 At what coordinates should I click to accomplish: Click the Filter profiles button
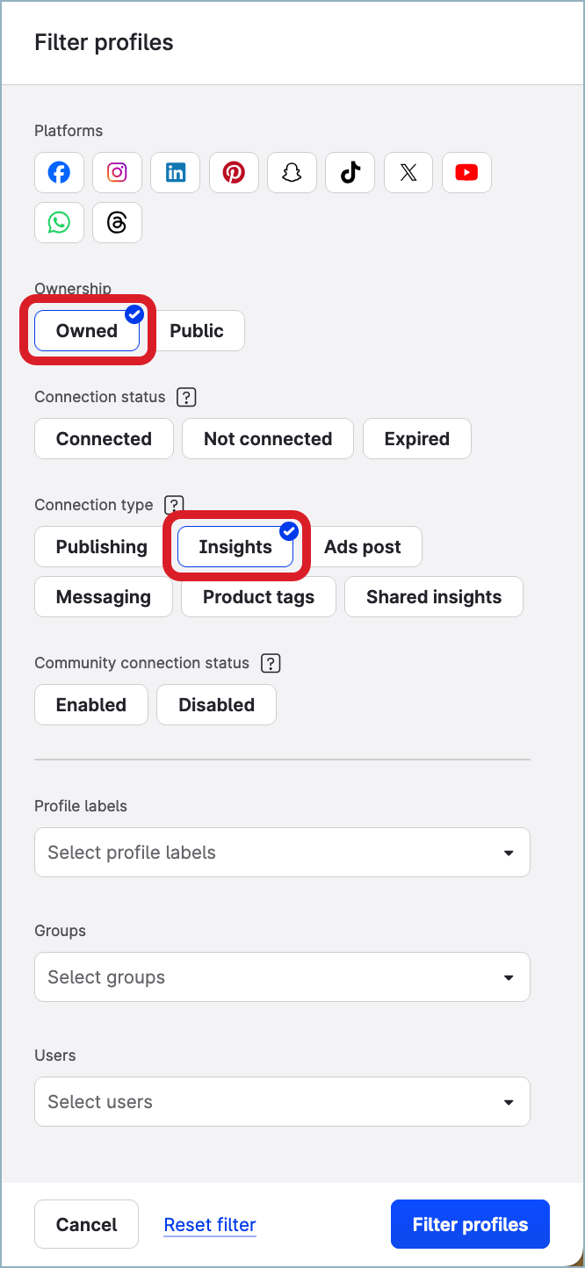pyautogui.click(x=470, y=1224)
